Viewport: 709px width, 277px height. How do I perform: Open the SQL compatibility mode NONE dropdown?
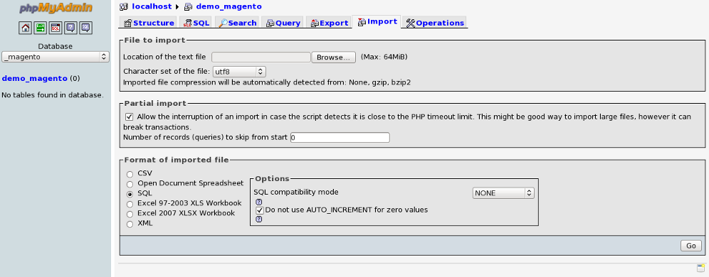point(503,193)
